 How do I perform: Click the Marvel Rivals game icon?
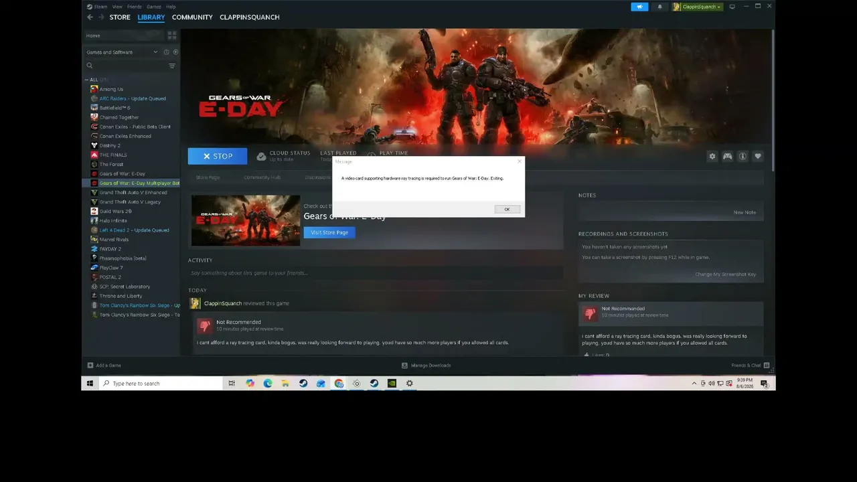click(x=94, y=239)
